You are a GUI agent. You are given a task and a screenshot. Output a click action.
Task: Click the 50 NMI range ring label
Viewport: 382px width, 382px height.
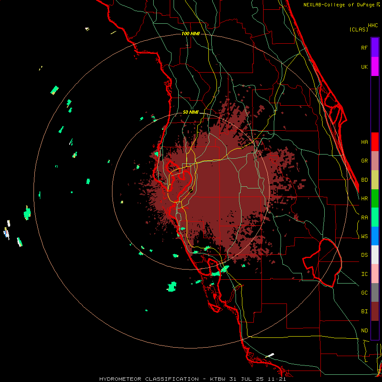click(191, 112)
